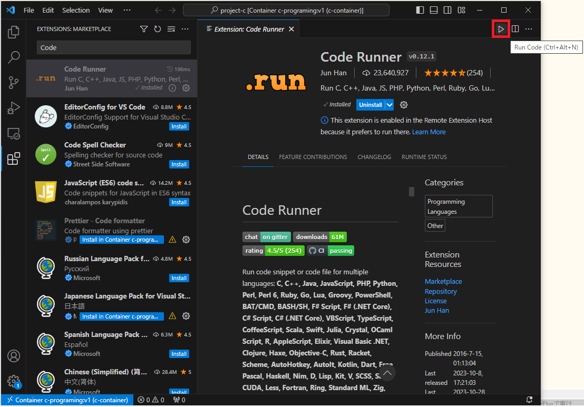This screenshot has height=407, width=584.
Task: Open the File menu
Action: (x=28, y=11)
